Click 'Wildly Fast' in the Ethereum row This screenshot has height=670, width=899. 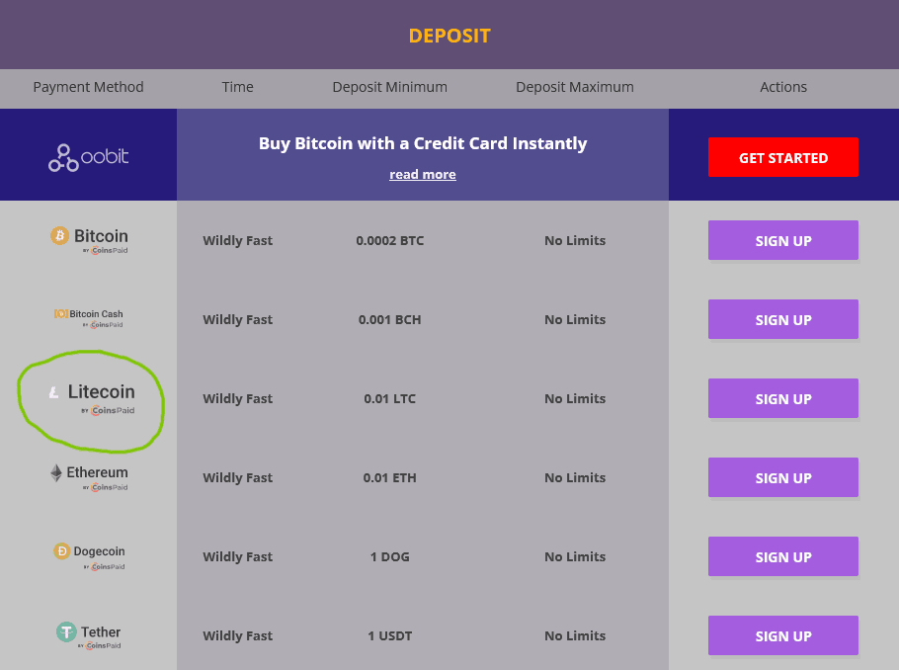pos(238,478)
